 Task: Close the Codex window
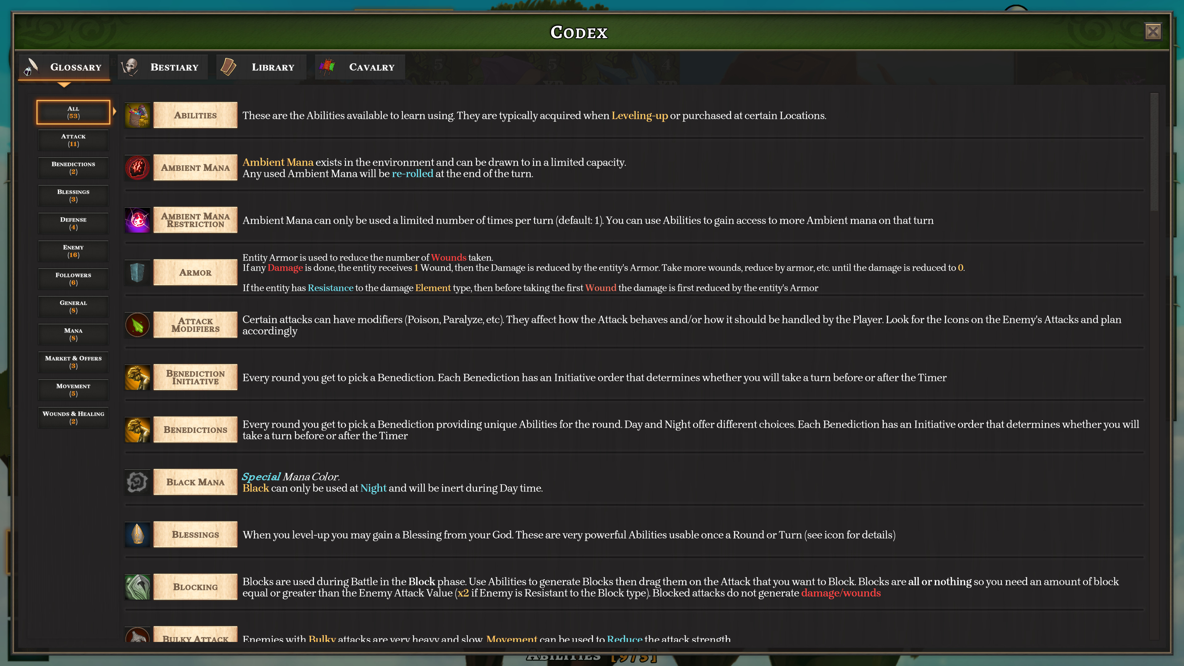point(1154,31)
